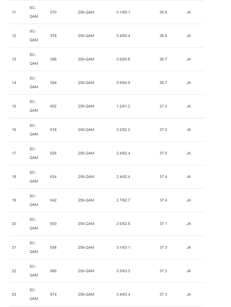Click the SC-QAM type in row 17
Image resolution: width=231 pixels, height=307 pixels.
(x=34, y=153)
